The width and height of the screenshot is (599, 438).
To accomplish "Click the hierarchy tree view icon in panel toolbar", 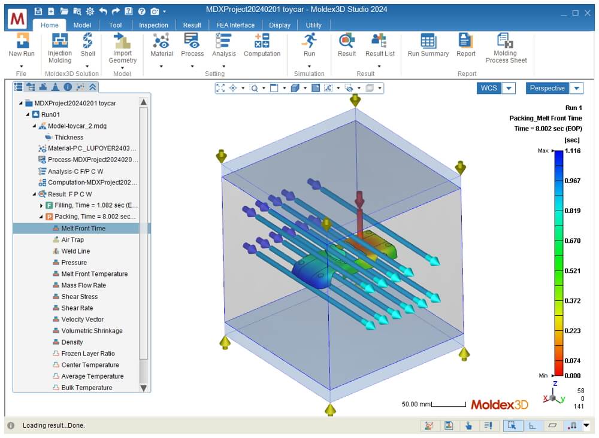I will [x=31, y=87].
